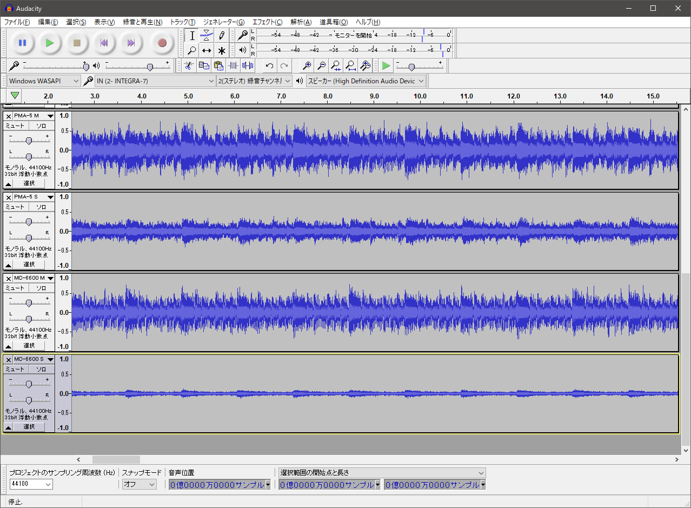The height and width of the screenshot is (508, 691).
Task: Click the Undo arrow icon
Action: coord(269,65)
